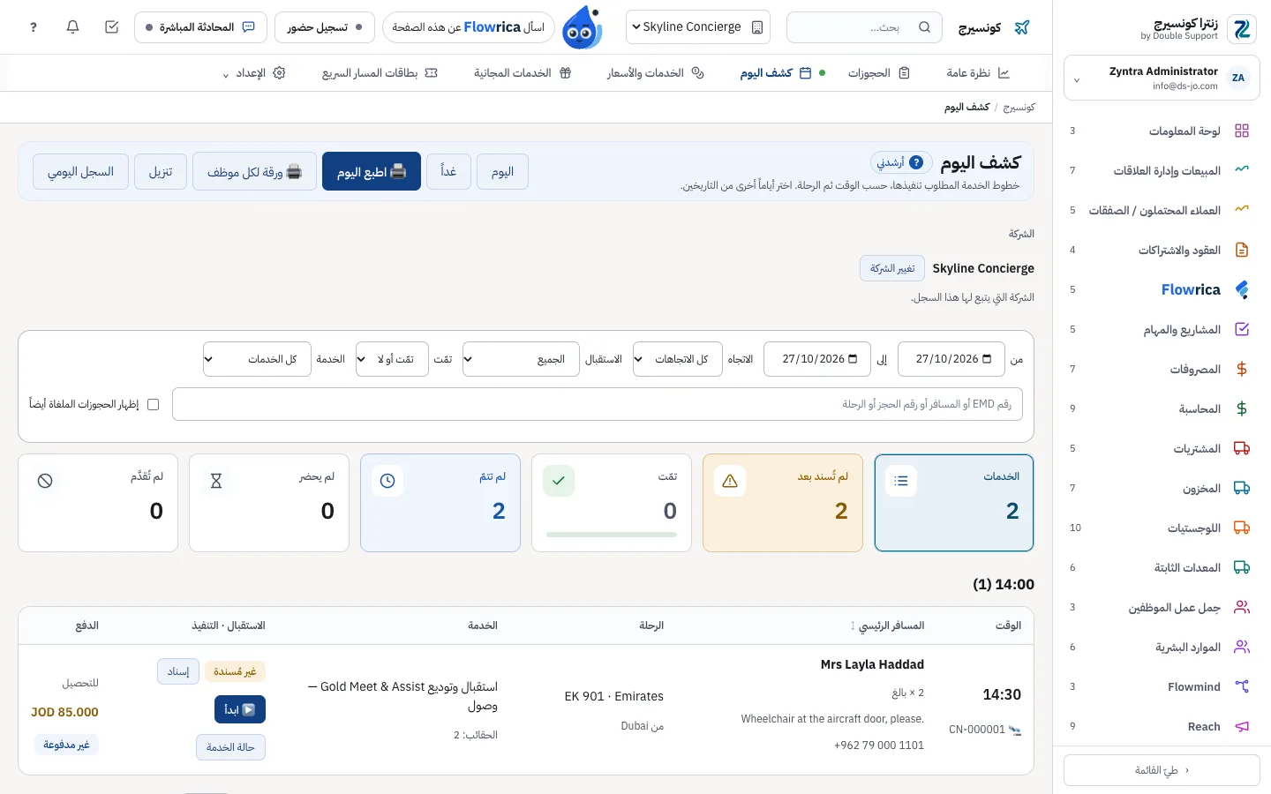Open the tasks checkbox icon in top bar
This screenshot has width=1271, height=794.
click(x=111, y=27)
